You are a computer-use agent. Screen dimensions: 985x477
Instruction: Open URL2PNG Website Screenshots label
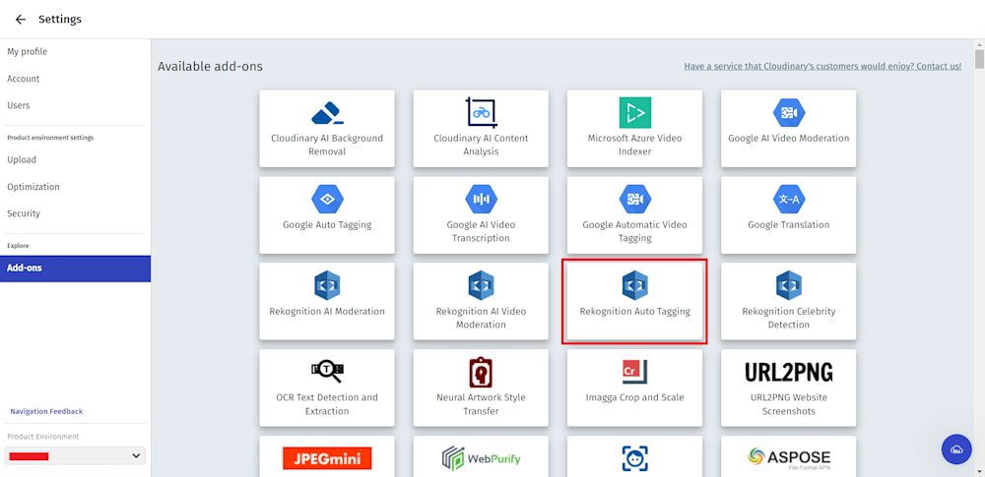coord(789,404)
